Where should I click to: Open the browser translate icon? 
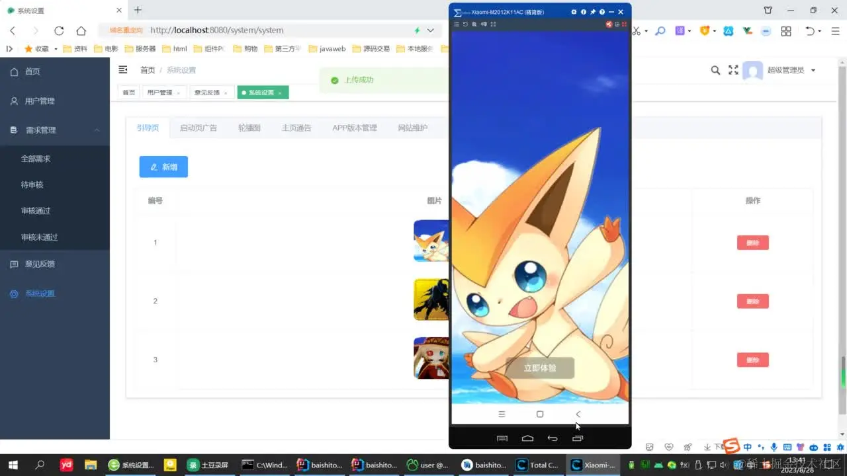coord(680,30)
